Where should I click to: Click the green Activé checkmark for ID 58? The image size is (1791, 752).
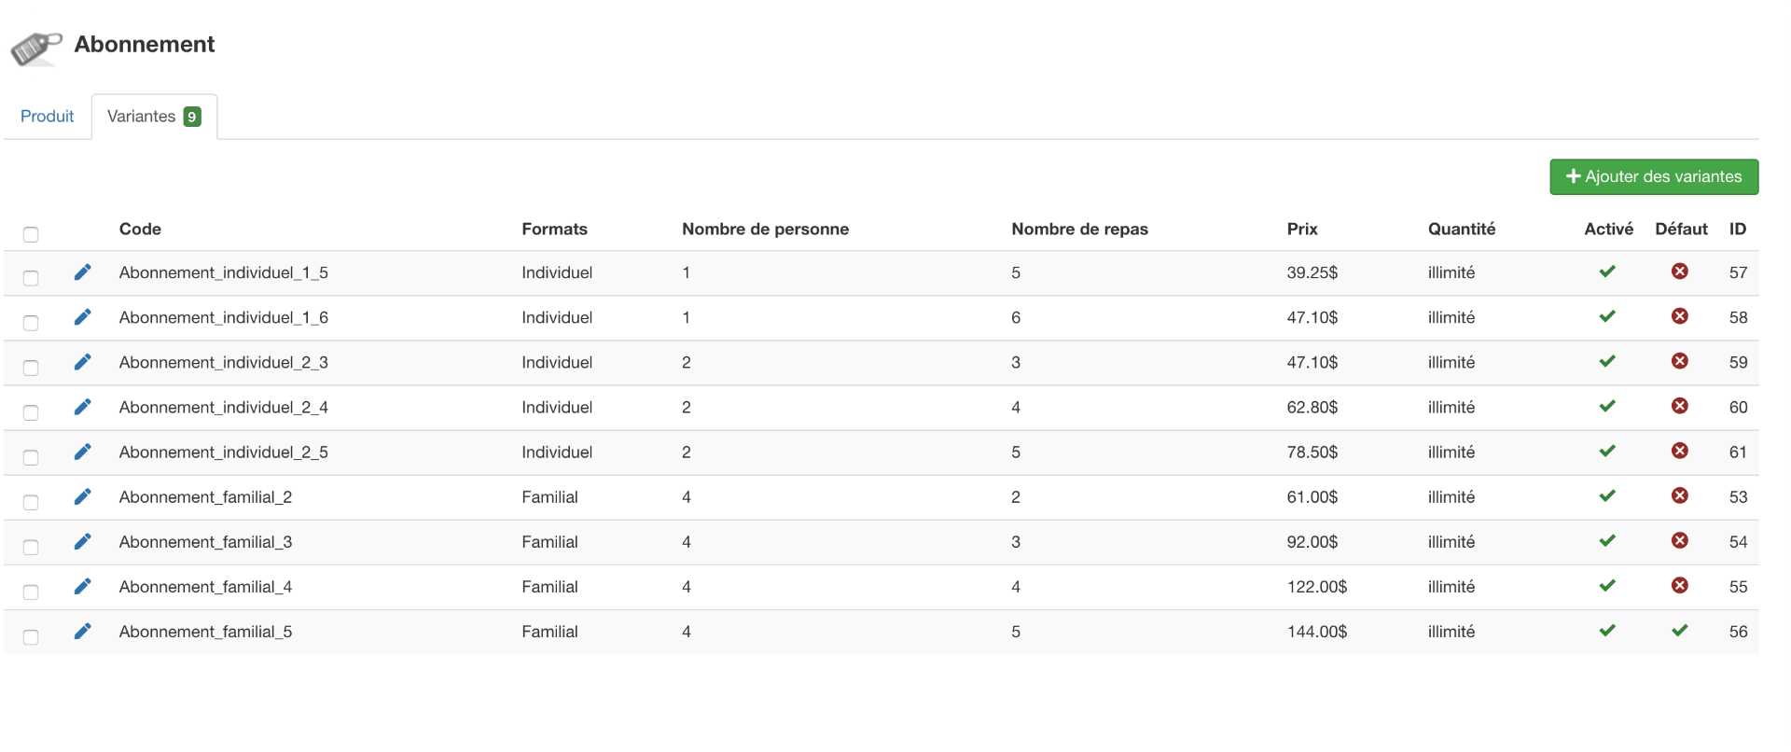tap(1607, 317)
